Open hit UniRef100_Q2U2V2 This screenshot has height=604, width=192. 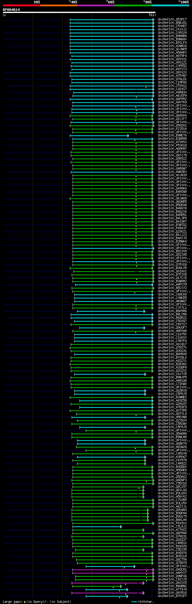pos(172,371)
